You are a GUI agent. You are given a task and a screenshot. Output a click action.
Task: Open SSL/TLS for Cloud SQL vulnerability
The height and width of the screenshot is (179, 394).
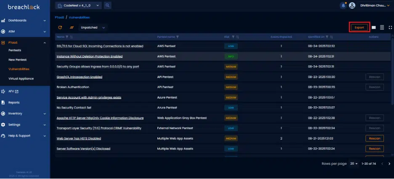(x=100, y=46)
